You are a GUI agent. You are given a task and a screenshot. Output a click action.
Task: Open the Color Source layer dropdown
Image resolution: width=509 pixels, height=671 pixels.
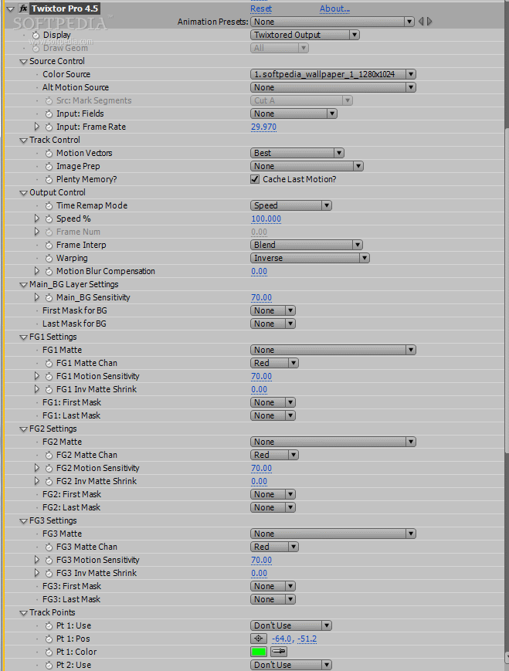333,74
